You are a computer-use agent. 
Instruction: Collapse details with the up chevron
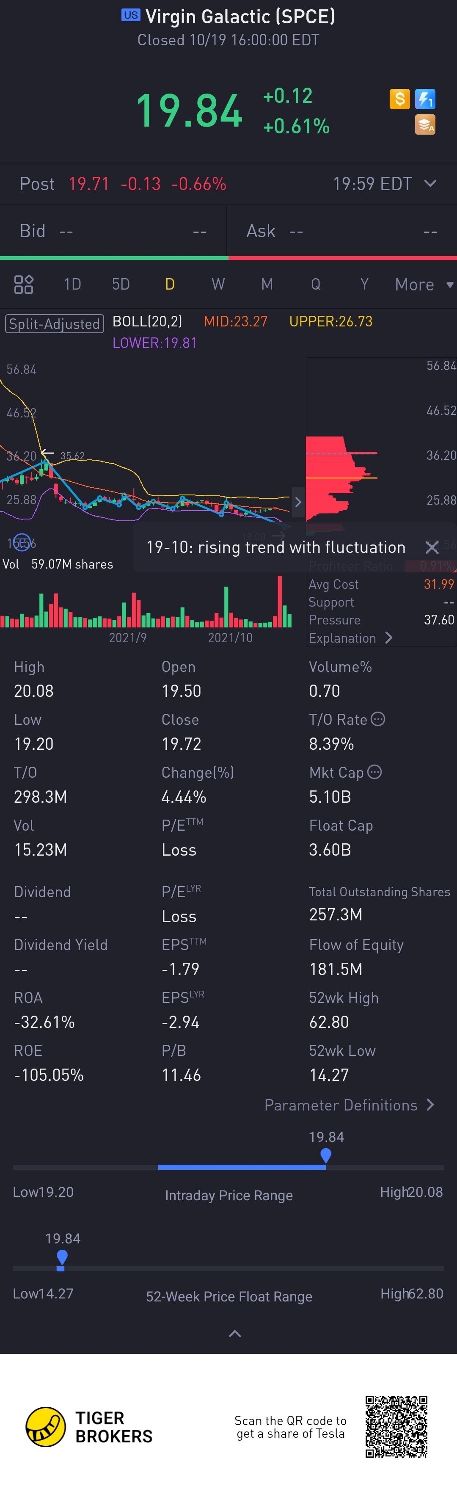pos(234,1334)
